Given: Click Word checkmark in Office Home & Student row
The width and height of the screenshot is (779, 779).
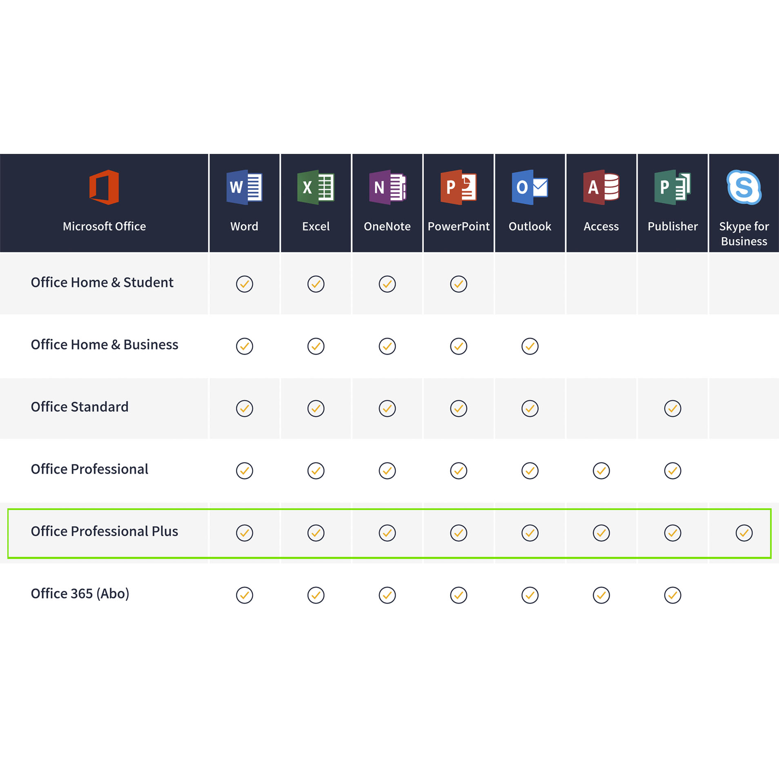Looking at the screenshot, I should tap(245, 284).
